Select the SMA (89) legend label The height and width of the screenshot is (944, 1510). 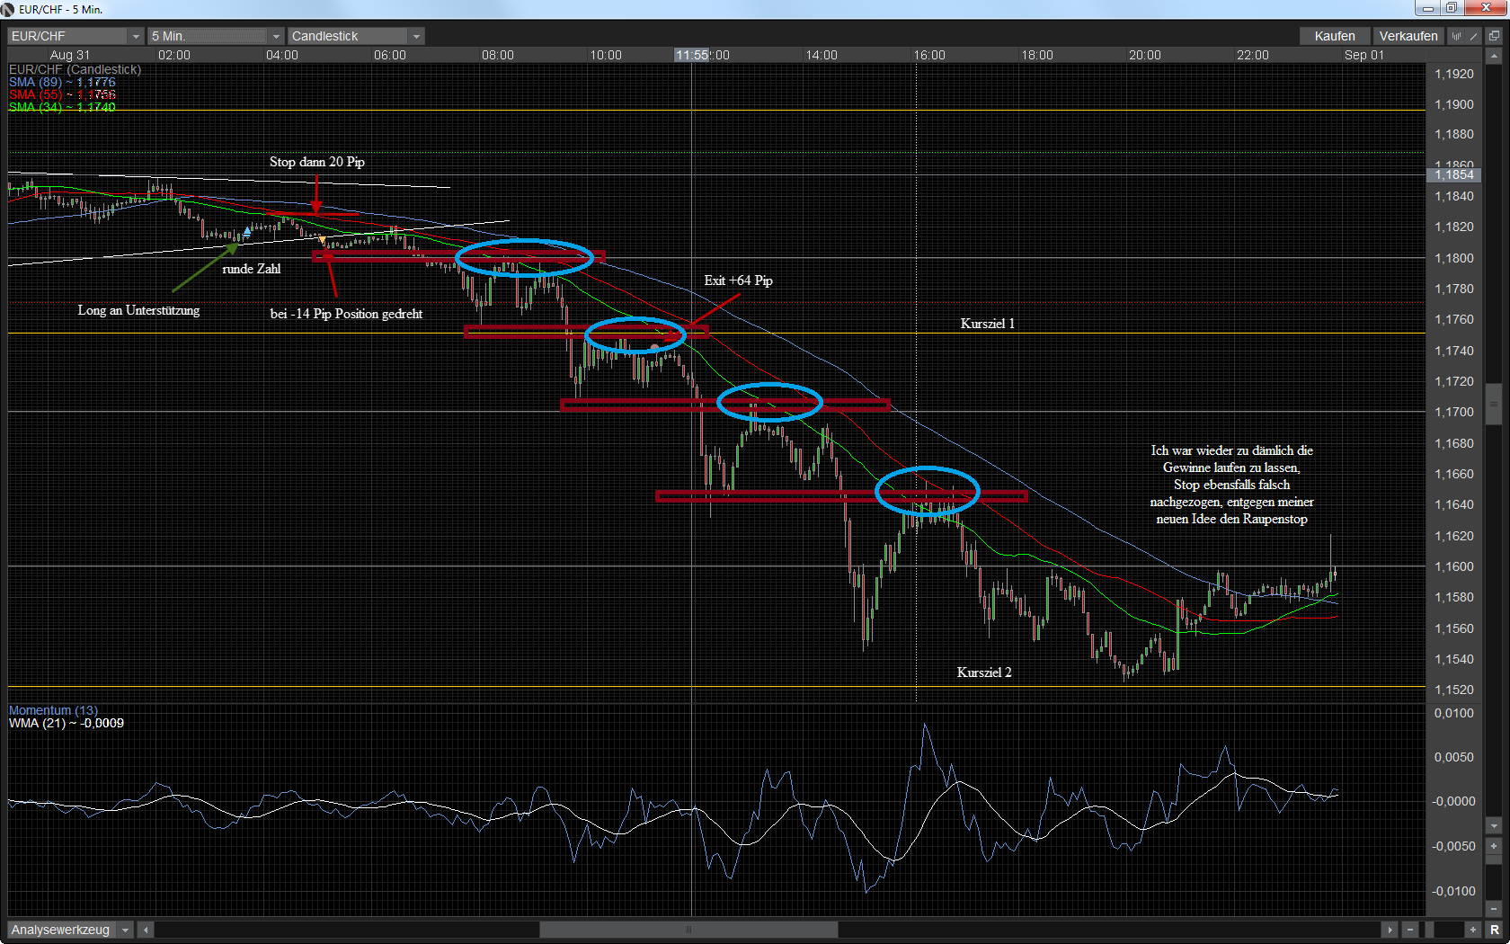(62, 82)
